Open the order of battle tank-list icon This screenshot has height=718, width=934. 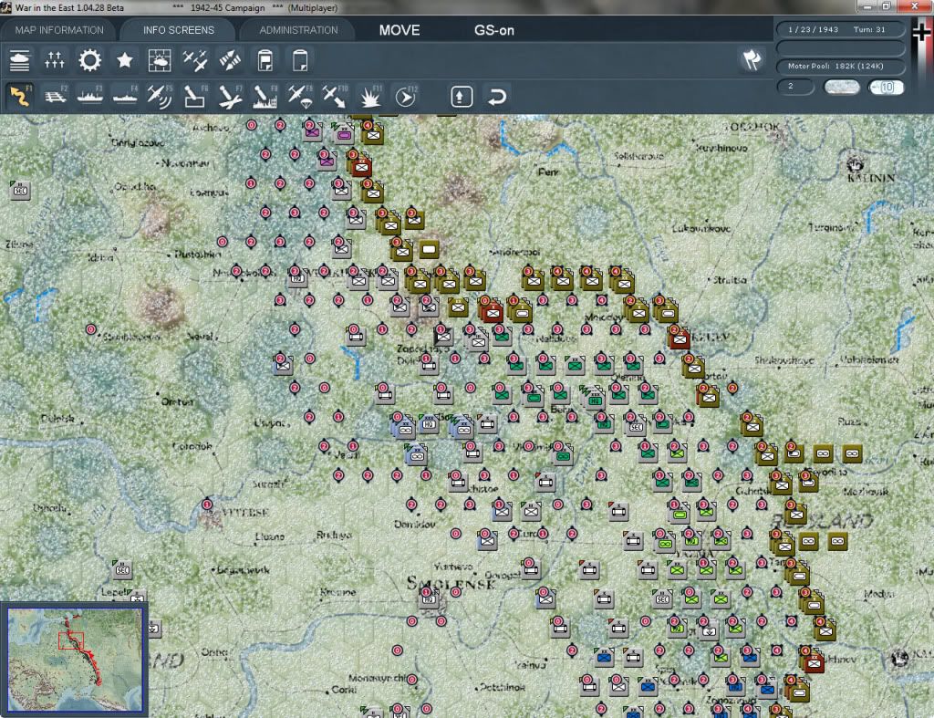(x=20, y=60)
